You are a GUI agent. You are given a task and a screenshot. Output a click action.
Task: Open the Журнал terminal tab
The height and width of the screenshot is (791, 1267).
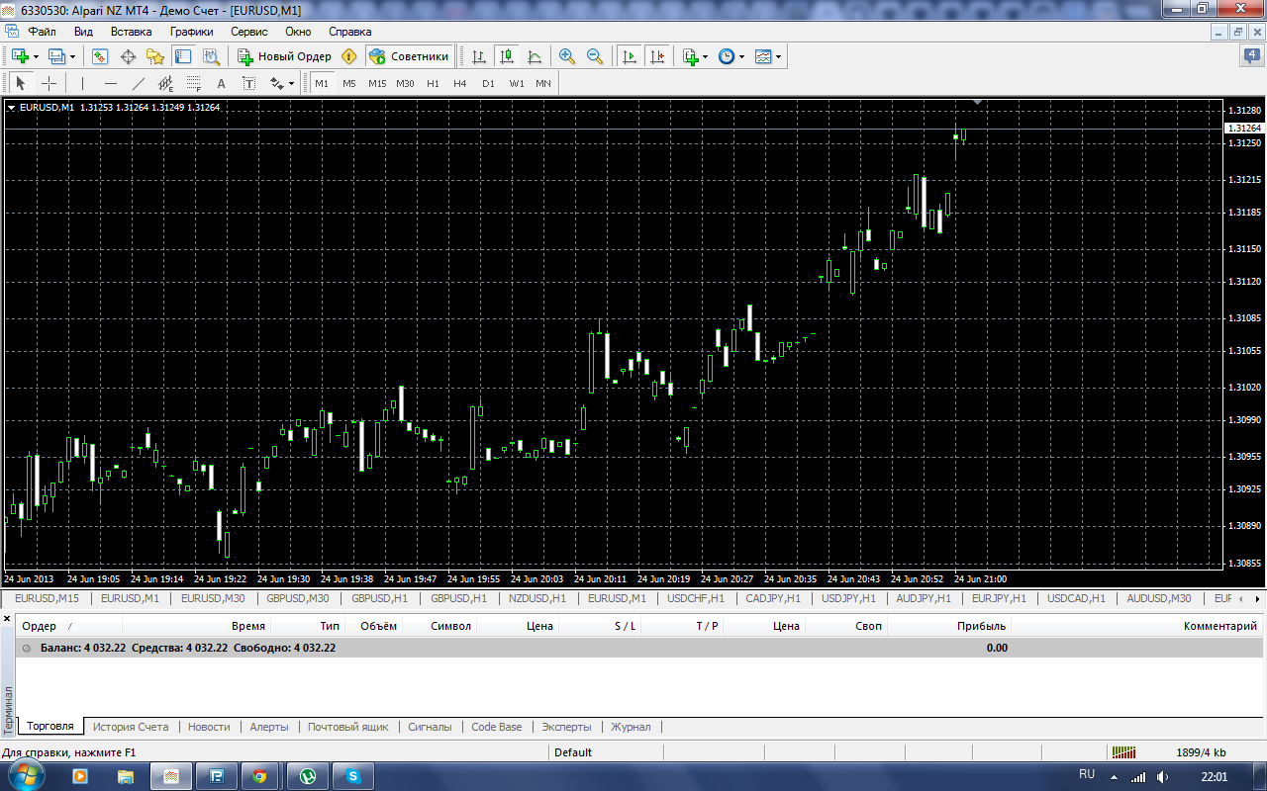pyautogui.click(x=631, y=727)
